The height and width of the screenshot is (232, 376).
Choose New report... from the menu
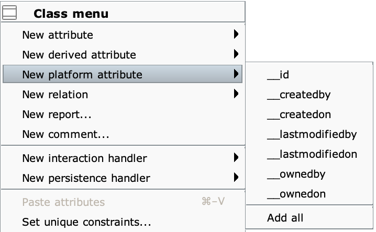point(123,114)
